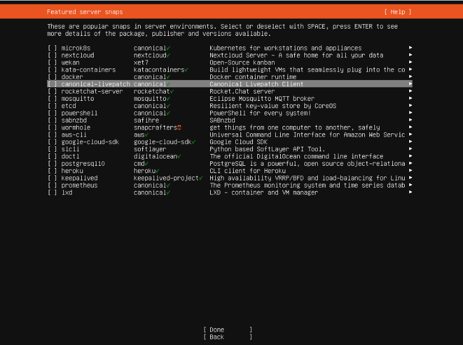
Task: Check the prometheus checkbox
Action: (x=52, y=185)
